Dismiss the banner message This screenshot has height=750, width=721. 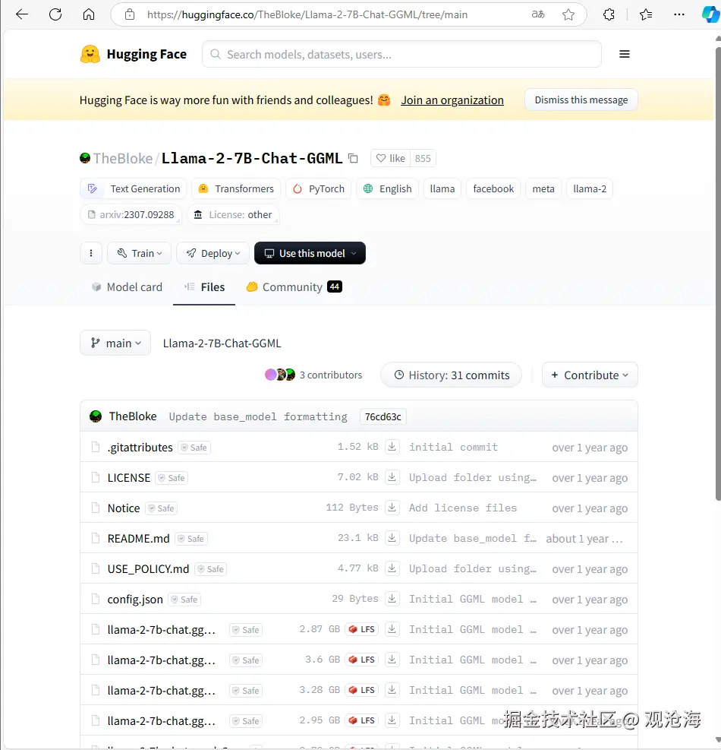pyautogui.click(x=581, y=100)
